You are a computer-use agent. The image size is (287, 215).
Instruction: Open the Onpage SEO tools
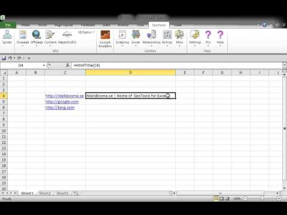[x=23, y=38]
